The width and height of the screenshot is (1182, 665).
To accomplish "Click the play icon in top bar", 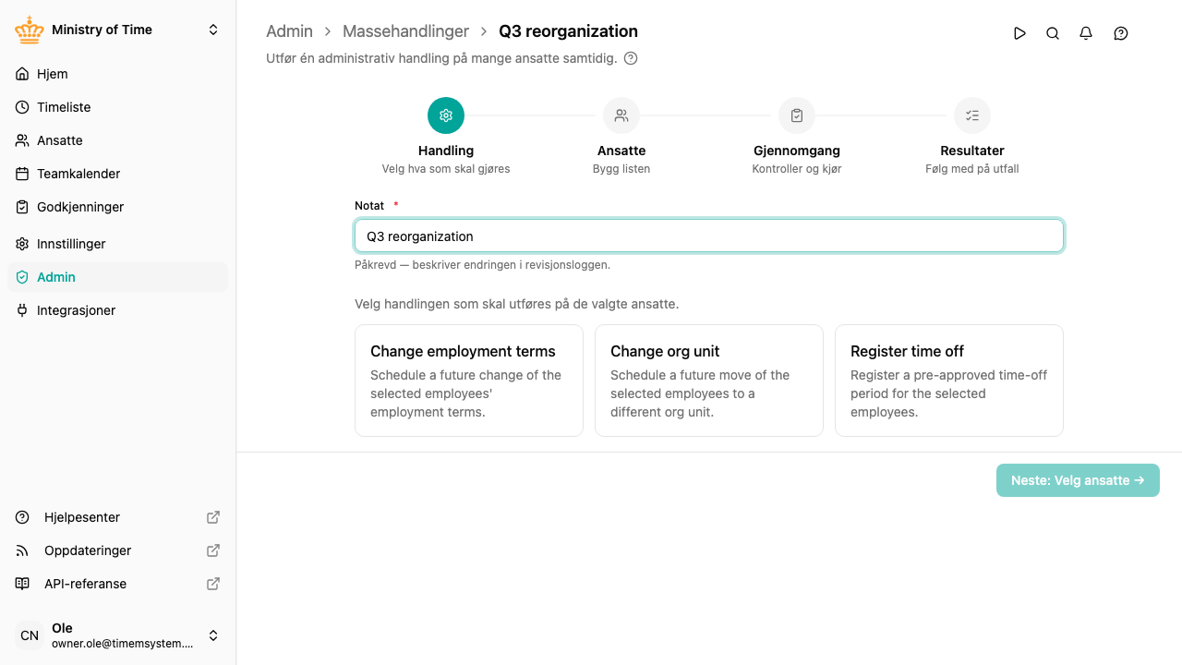I will (x=1019, y=33).
